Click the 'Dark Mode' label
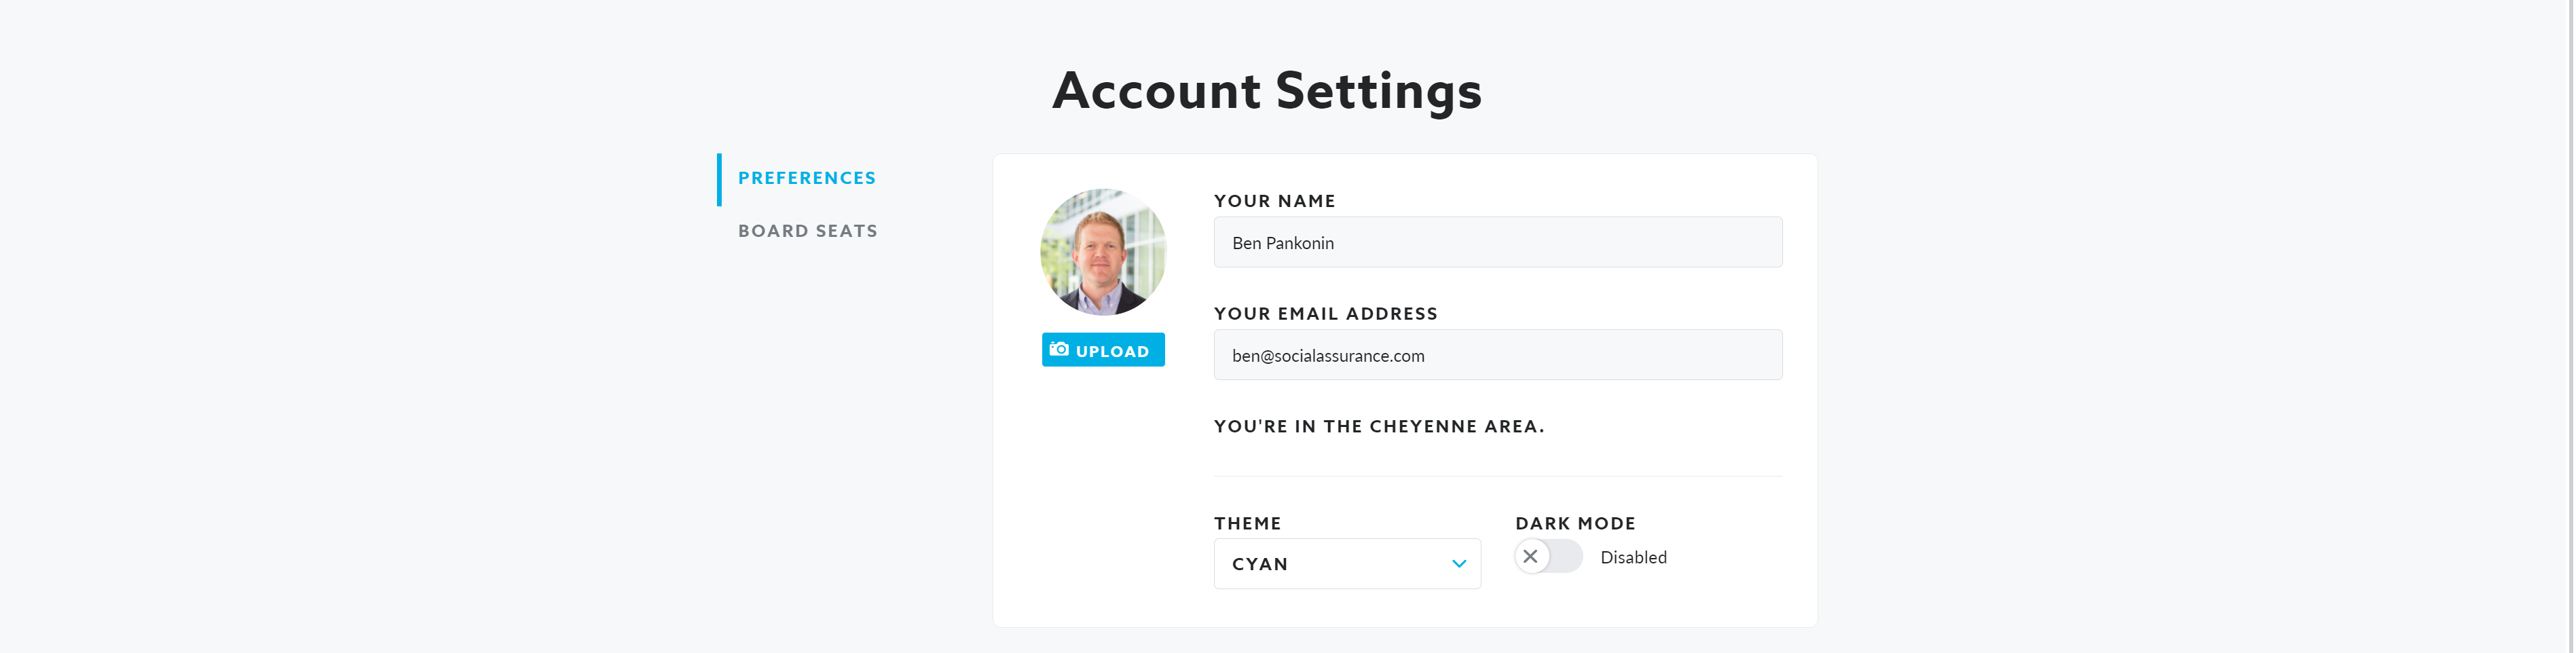Screen dimensions: 2576x653 [1575, 524]
